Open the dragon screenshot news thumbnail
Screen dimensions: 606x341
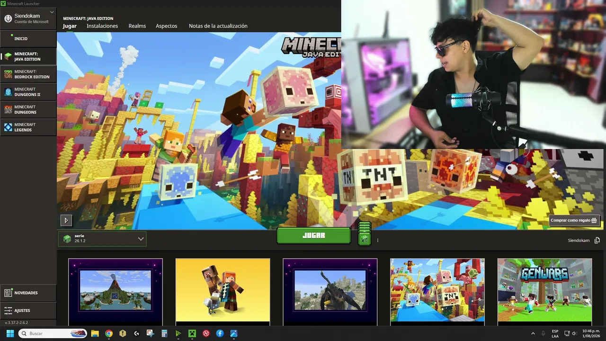point(330,291)
